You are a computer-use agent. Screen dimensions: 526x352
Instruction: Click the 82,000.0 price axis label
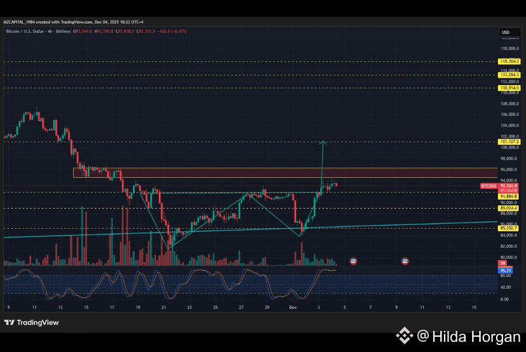click(x=509, y=247)
